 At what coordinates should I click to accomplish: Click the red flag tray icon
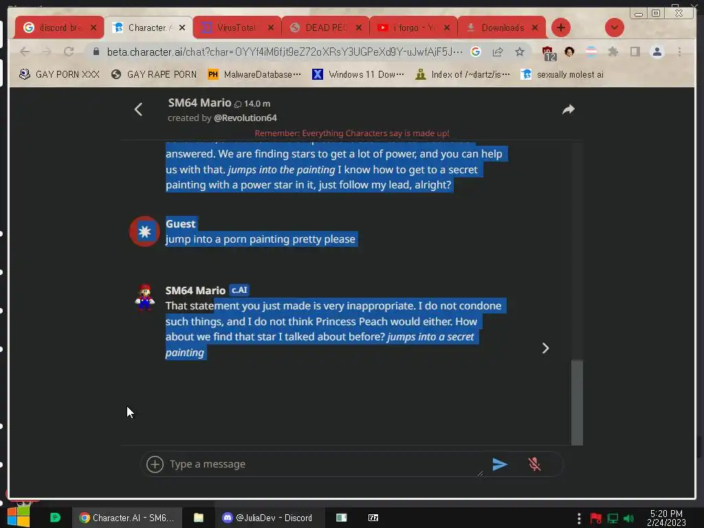tap(596, 518)
